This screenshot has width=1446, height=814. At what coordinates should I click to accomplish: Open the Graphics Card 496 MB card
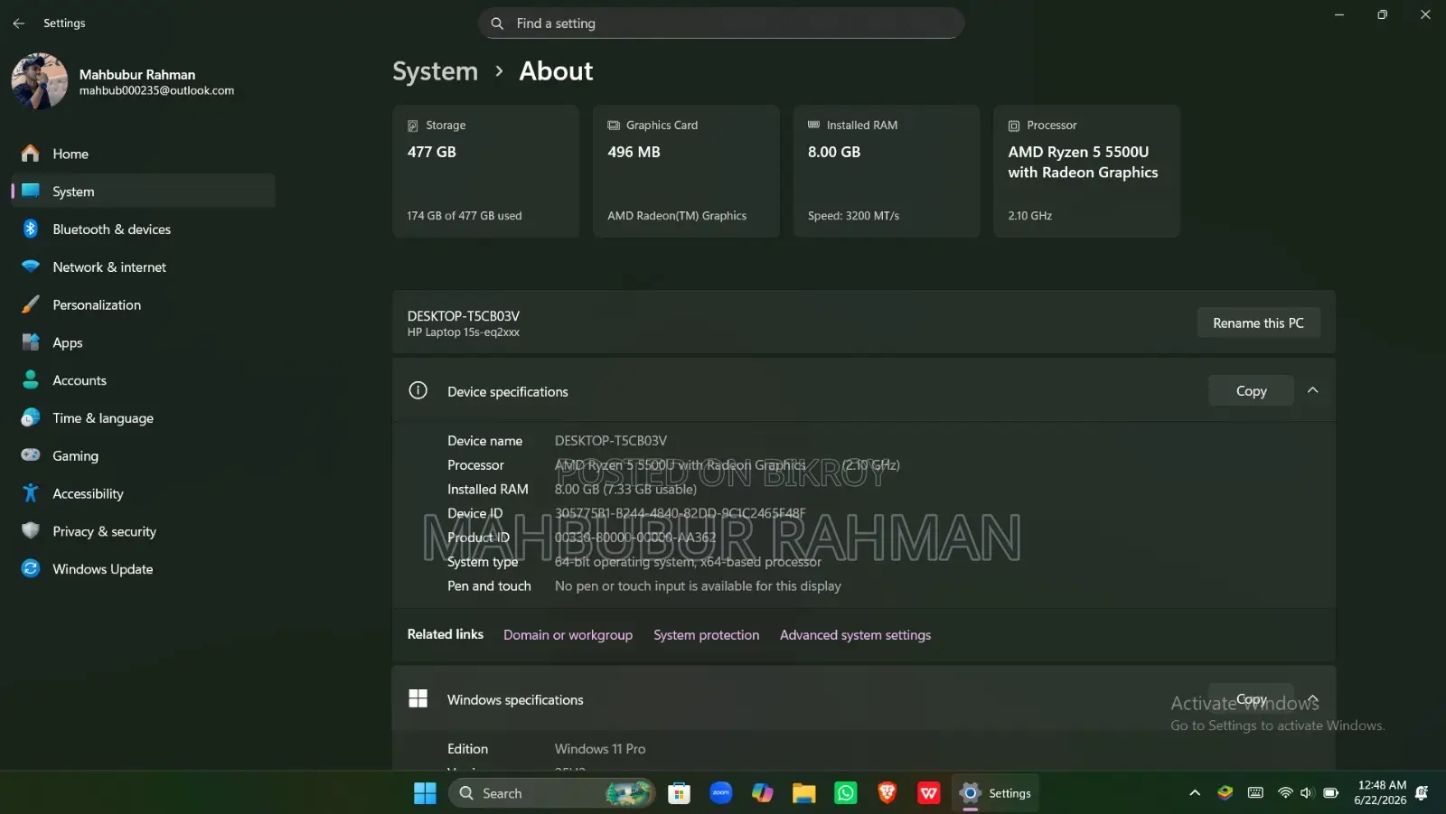(x=686, y=171)
